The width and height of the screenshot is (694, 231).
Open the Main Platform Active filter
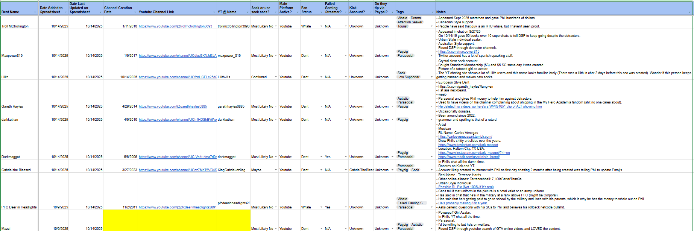(x=298, y=12)
